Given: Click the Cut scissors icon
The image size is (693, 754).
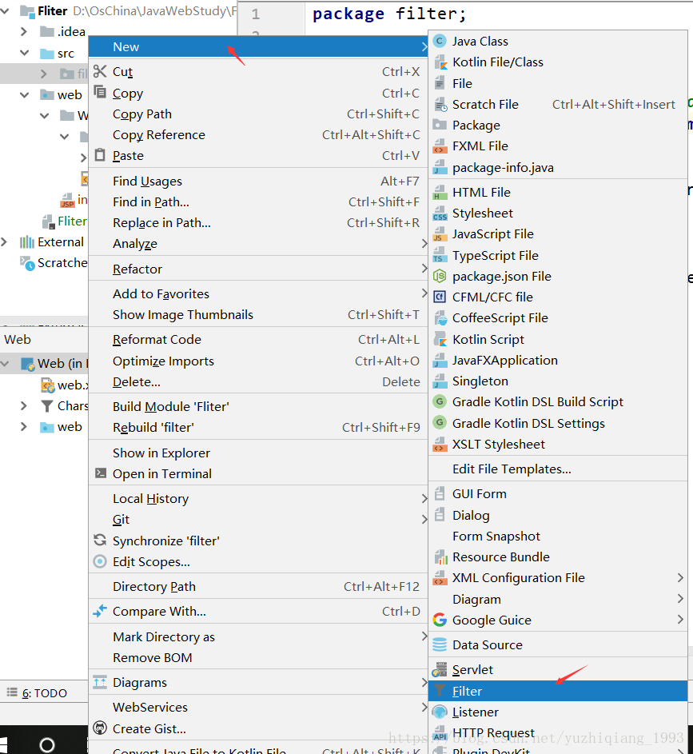Looking at the screenshot, I should [x=100, y=72].
